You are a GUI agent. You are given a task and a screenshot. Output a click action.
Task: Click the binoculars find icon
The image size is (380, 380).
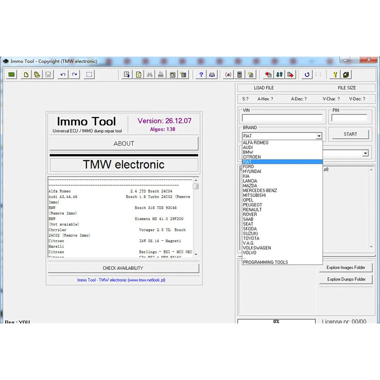(149, 74)
